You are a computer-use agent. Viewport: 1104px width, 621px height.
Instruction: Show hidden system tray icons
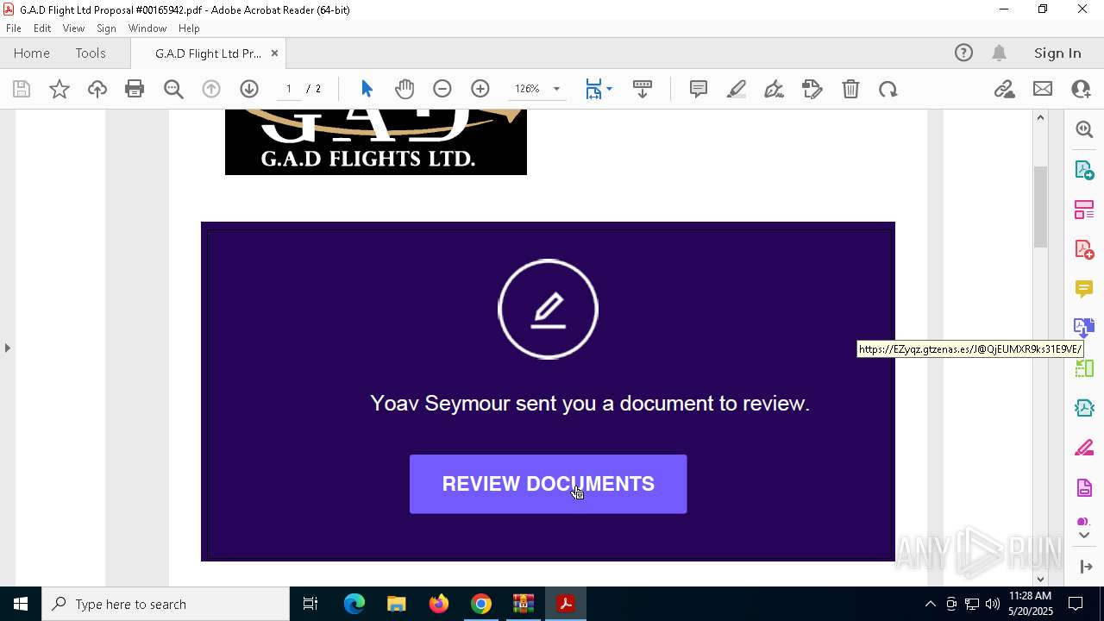coord(930,604)
